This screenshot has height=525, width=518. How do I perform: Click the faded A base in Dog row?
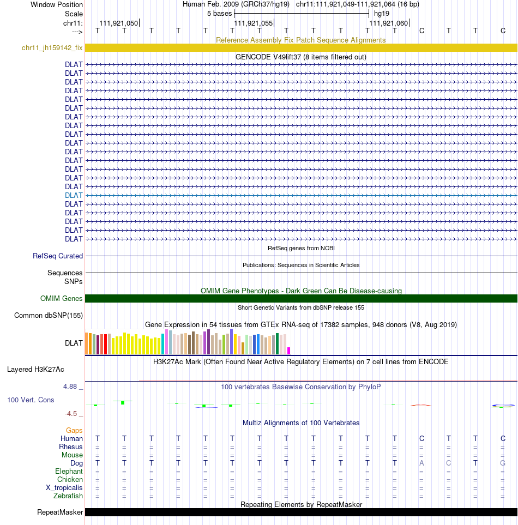pyautogui.click(x=421, y=463)
